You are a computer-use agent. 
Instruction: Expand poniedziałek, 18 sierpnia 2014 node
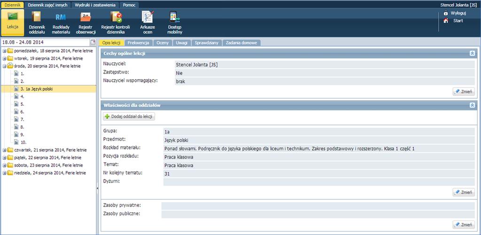click(4, 51)
